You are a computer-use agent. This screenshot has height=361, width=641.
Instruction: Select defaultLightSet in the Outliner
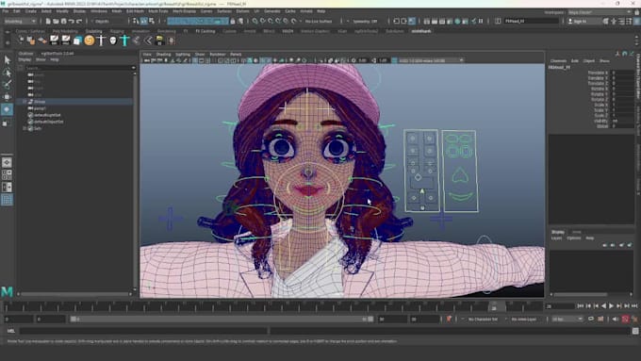(47, 115)
